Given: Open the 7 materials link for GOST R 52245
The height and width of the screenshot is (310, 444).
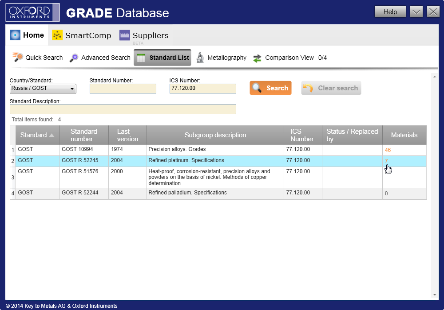Looking at the screenshot, I should pos(386,161).
